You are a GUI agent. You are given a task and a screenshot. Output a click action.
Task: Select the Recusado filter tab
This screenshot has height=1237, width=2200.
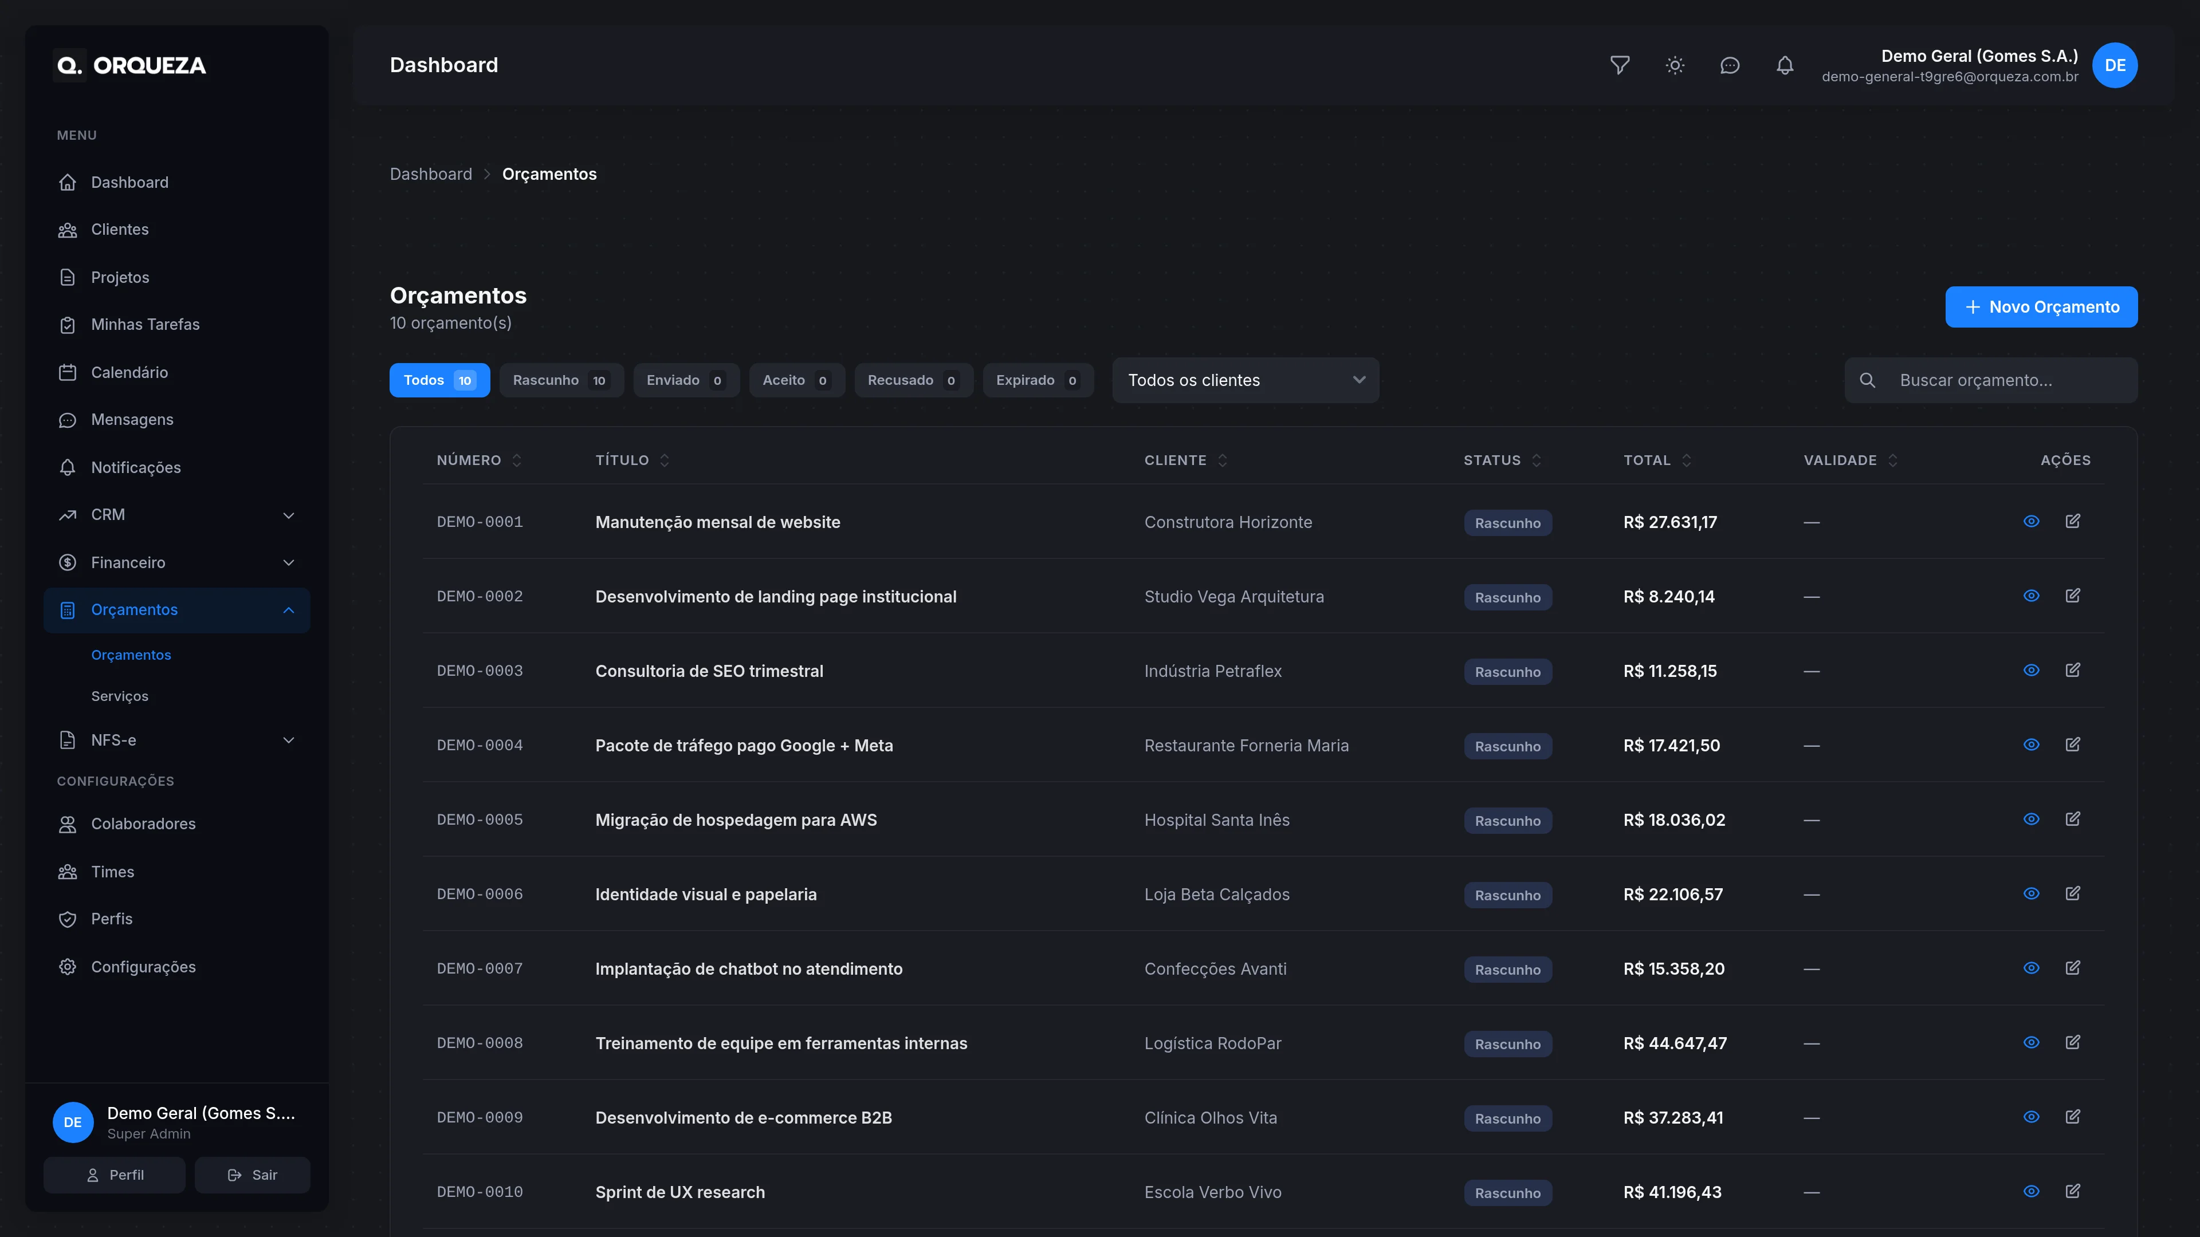913,380
